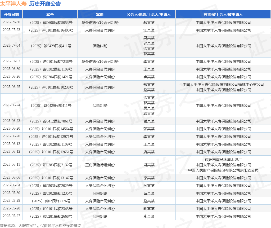Image resolution: width=271 pixels, height=228 pixels.
Task: Select date cell 2025-09-30
Action: click(x=11, y=22)
